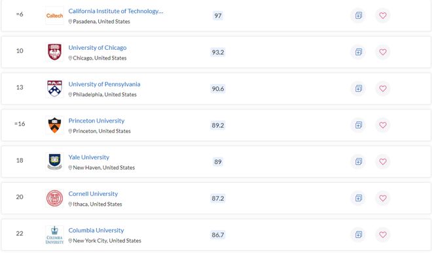This screenshot has width=432, height=253.
Task: Click the heart icon for Columbia University
Action: [383, 235]
